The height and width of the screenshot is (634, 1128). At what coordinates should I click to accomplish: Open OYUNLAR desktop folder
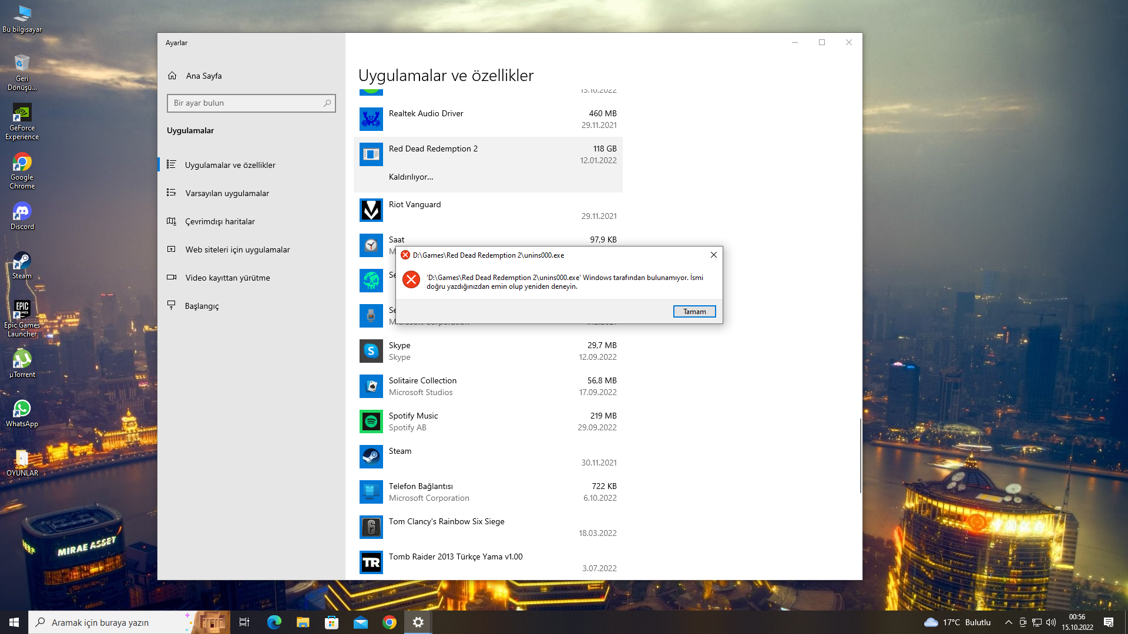click(x=22, y=463)
